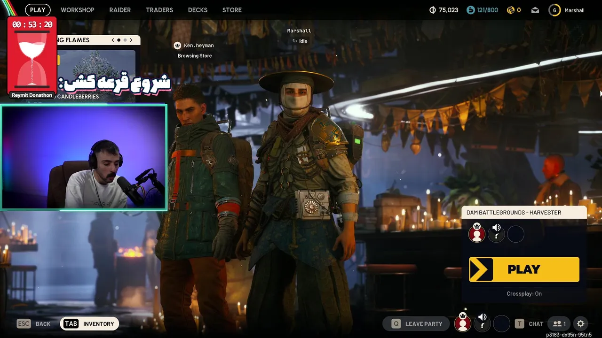
Task: Click the gold striped currency icon beside 0
Action: [x=511, y=10]
